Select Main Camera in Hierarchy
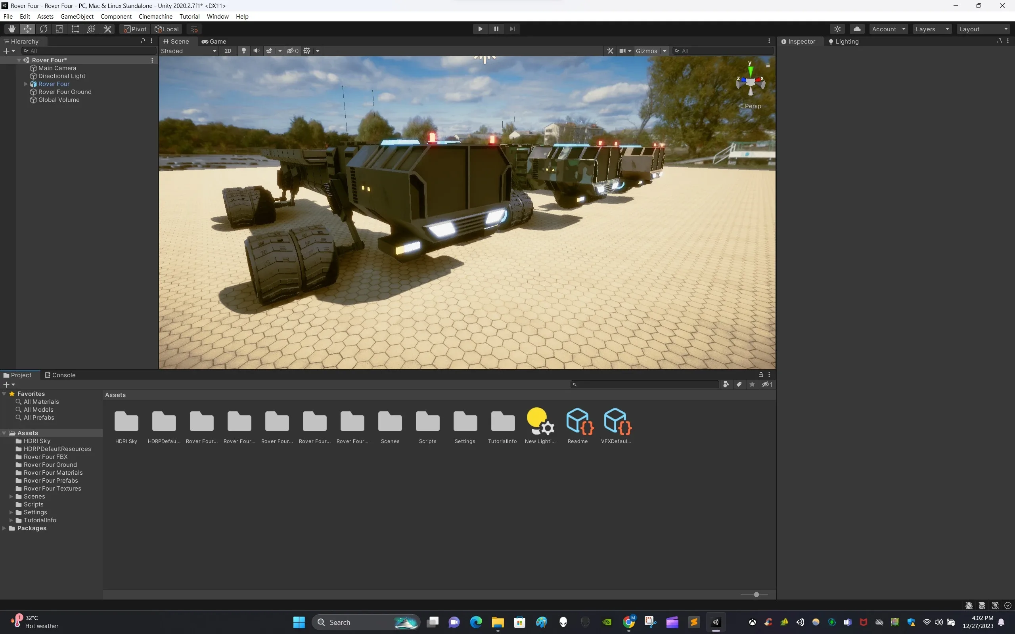This screenshot has height=634, width=1015. click(57, 68)
